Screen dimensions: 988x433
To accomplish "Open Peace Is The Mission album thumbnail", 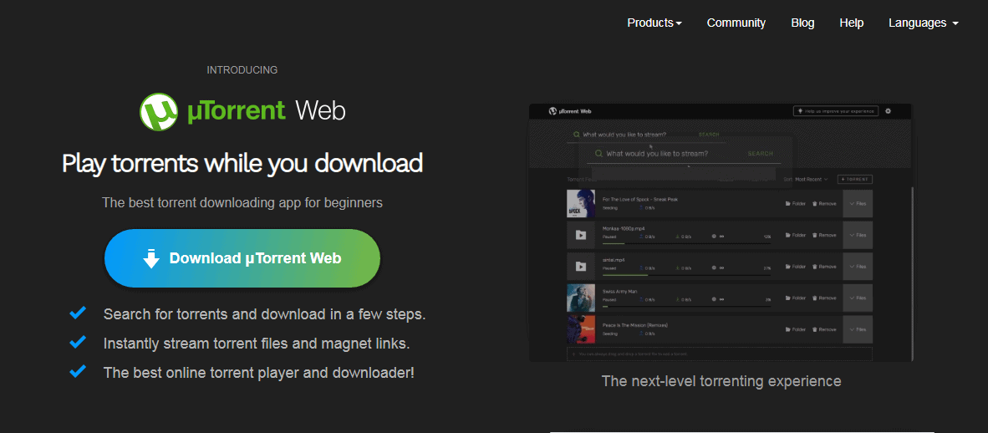I will pos(581,329).
